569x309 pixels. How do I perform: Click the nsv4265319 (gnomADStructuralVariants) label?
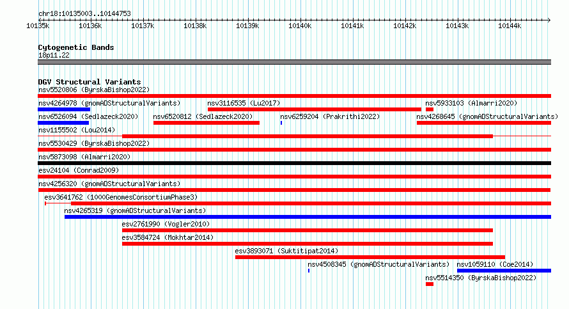coord(135,210)
